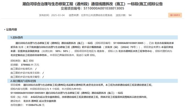Click the funding ratio 50%：50%
The width and height of the screenshot is (186, 107).
tap(62, 51)
